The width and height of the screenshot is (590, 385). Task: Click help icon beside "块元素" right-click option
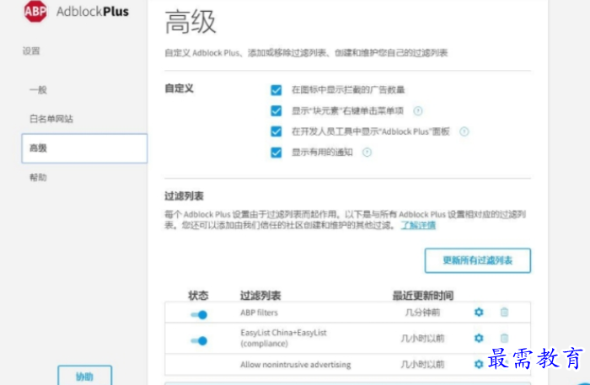[x=418, y=110]
